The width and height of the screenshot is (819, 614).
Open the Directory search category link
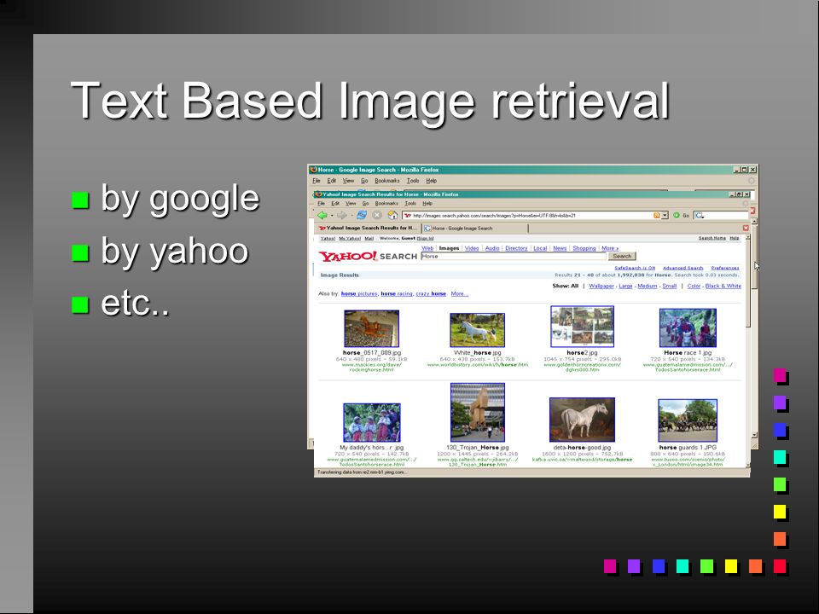click(517, 248)
